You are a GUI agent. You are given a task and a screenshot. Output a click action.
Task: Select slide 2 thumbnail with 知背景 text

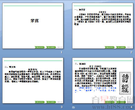click(x=103, y=26)
